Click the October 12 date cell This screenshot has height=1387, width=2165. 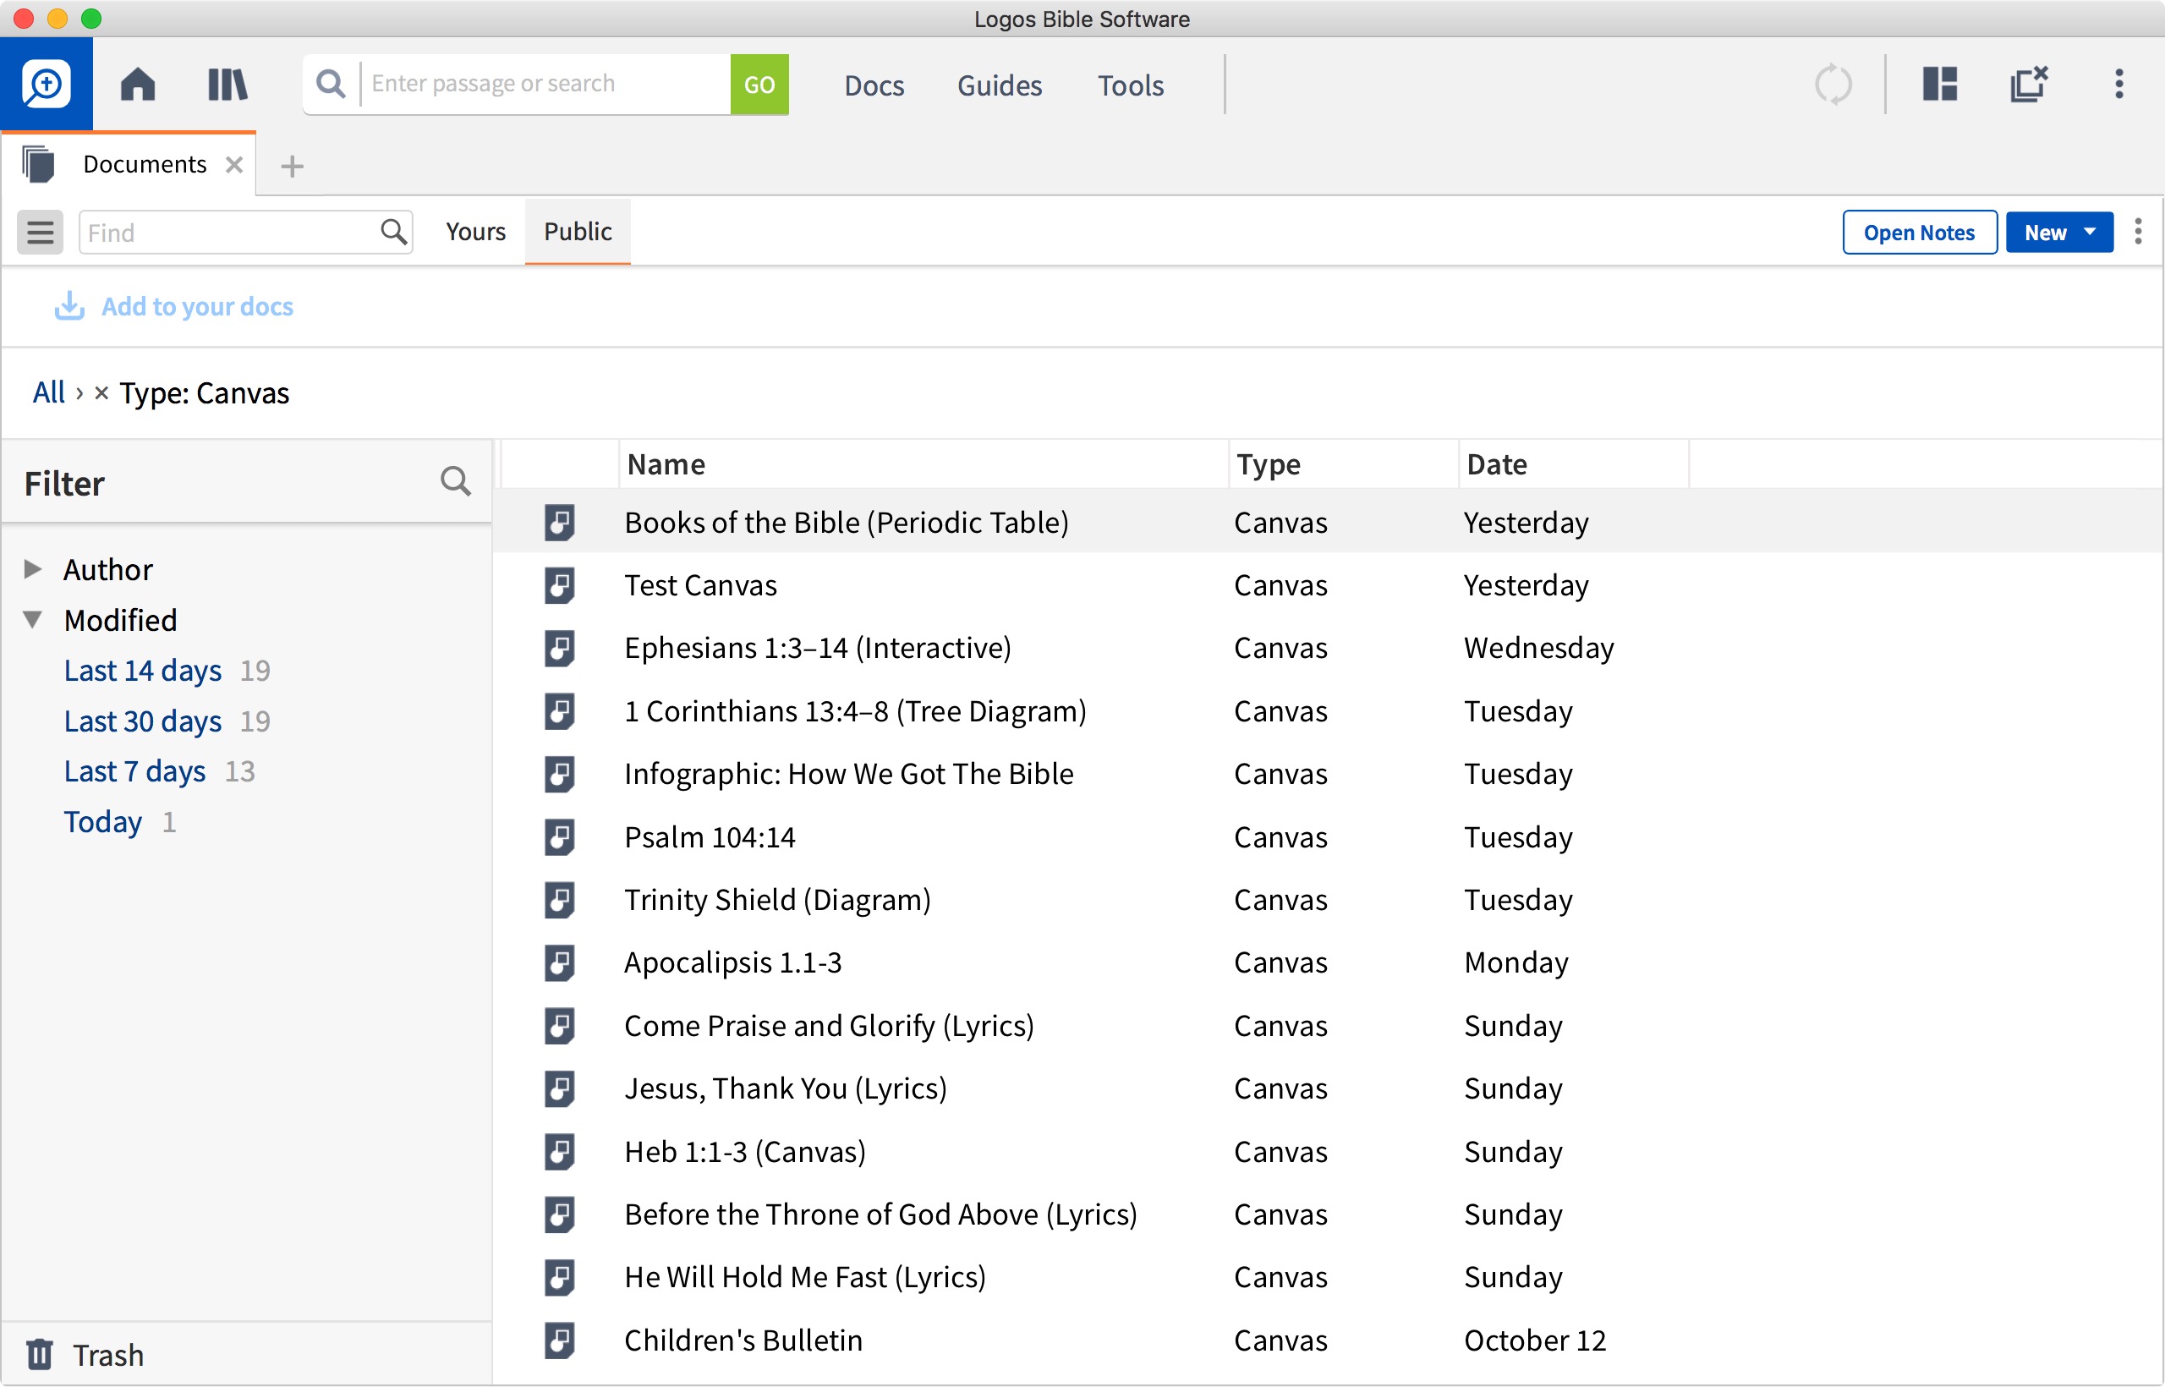point(1535,1340)
